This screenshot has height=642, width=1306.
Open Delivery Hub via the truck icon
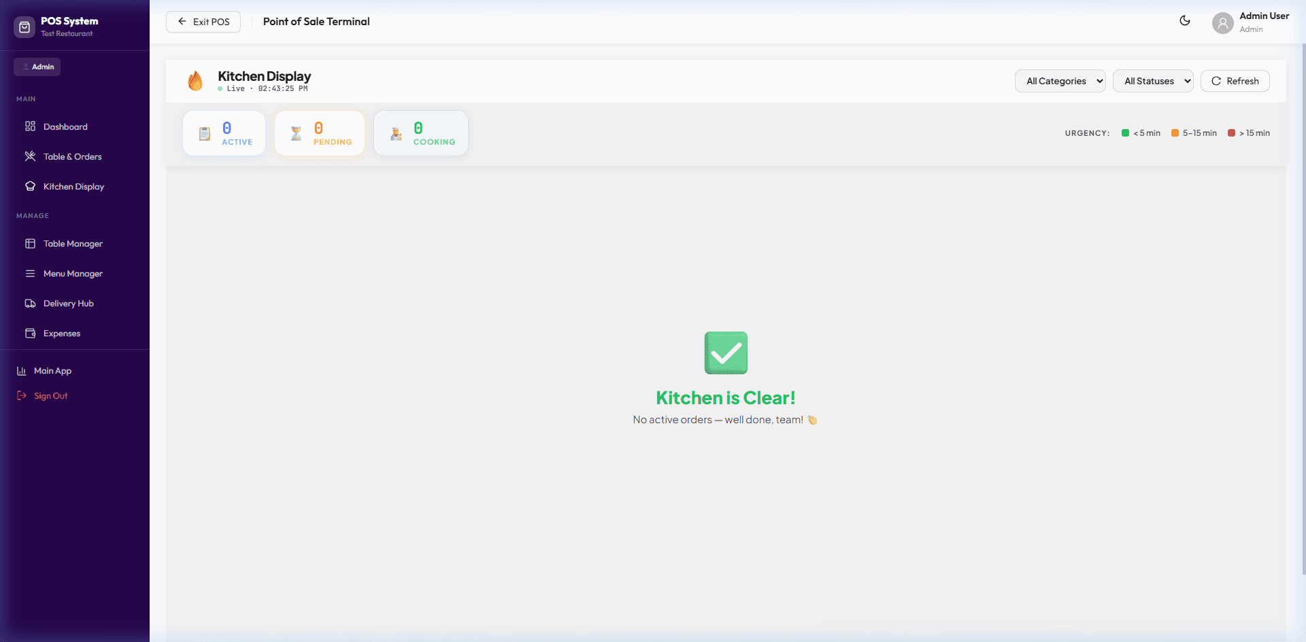31,303
